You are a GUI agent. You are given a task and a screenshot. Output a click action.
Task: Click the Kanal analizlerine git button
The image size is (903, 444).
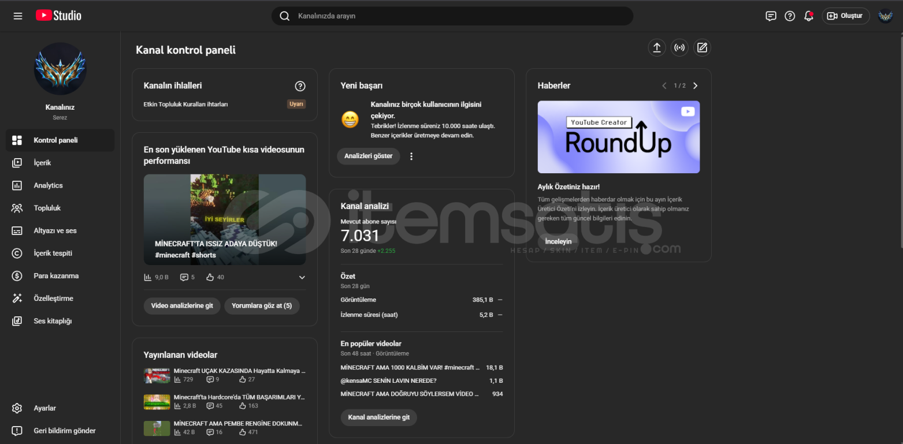pos(378,417)
